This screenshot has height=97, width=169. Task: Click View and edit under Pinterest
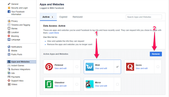click(61, 68)
